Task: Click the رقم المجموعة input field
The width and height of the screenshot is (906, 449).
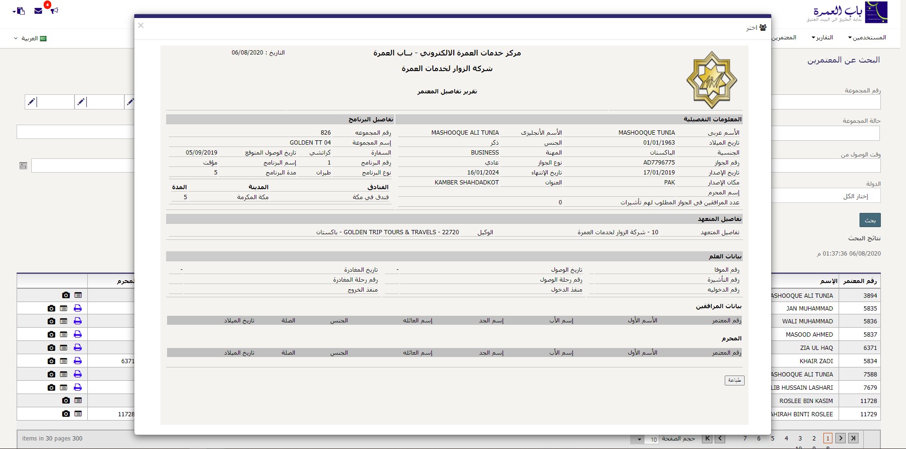Action: point(826,102)
